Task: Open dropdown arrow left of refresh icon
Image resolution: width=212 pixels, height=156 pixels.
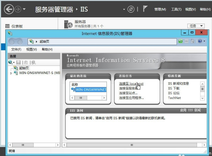Action: click(x=124, y=9)
